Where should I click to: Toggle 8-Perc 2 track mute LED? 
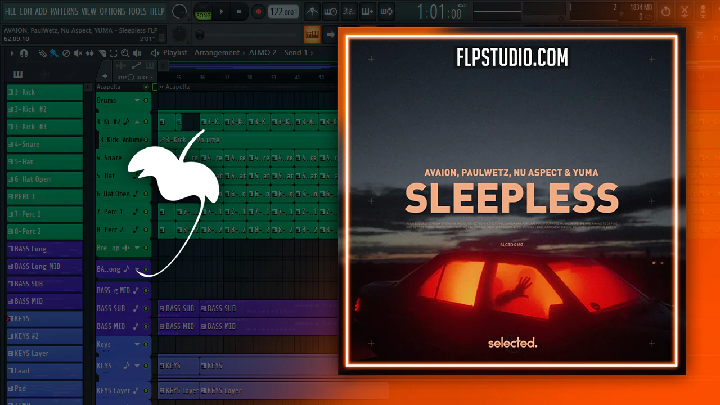[x=146, y=229]
